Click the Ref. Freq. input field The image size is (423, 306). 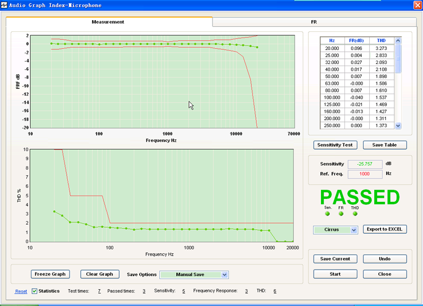click(365, 174)
